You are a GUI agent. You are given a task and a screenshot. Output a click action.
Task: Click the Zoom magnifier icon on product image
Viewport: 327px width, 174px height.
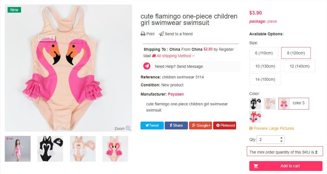click(x=128, y=128)
